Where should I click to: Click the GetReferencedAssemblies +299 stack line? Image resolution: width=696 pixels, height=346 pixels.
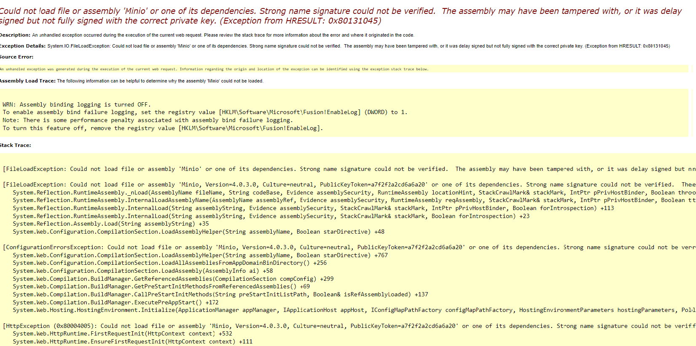click(173, 279)
